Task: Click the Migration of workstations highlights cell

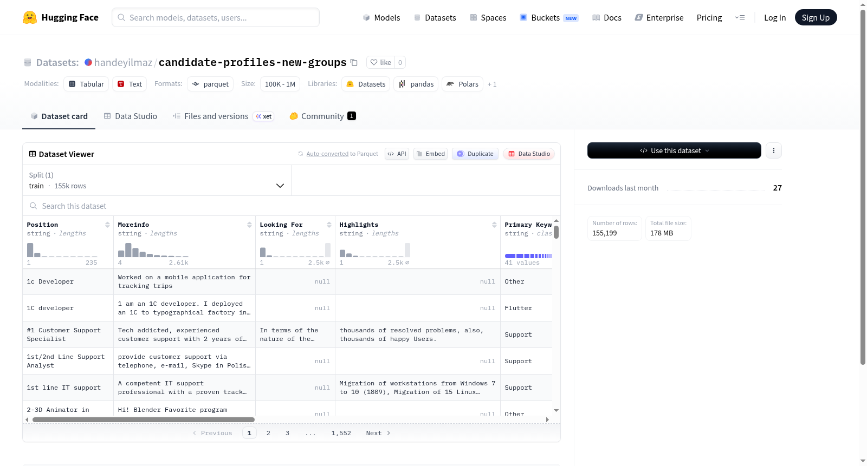Action: click(418, 388)
